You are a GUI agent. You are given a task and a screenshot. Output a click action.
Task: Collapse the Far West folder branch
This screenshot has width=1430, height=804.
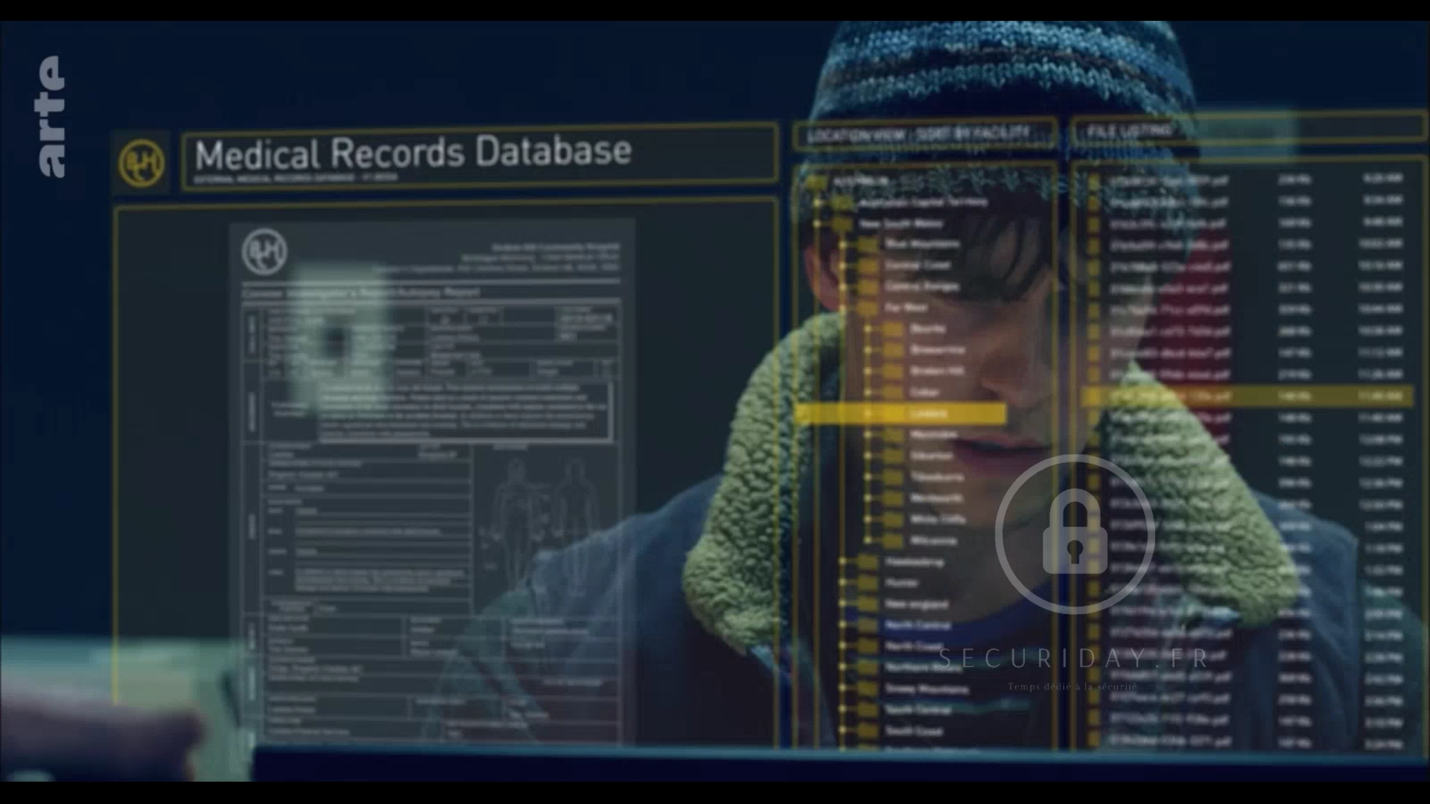843,307
